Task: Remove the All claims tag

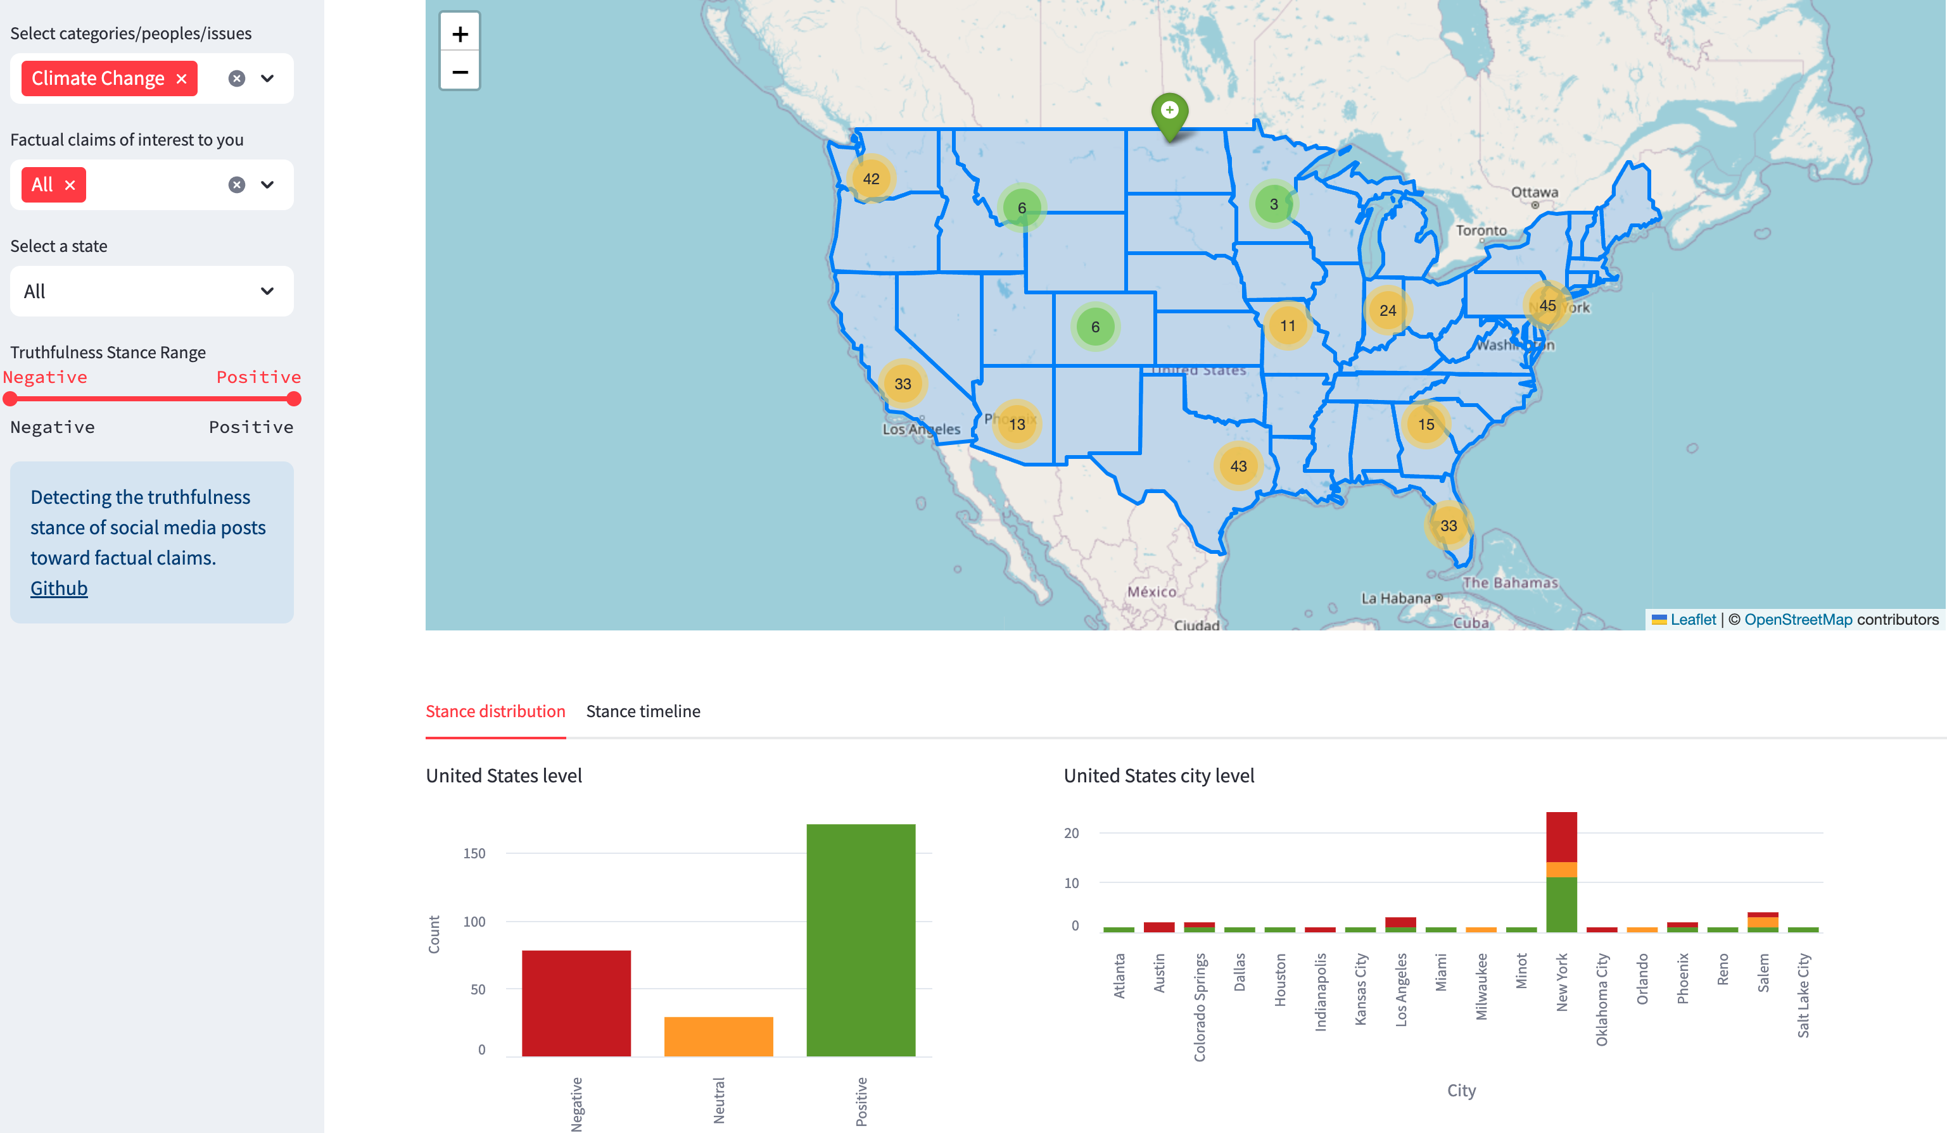Action: pos(70,185)
